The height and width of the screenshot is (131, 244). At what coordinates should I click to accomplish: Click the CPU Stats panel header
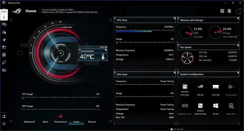tap(145, 20)
